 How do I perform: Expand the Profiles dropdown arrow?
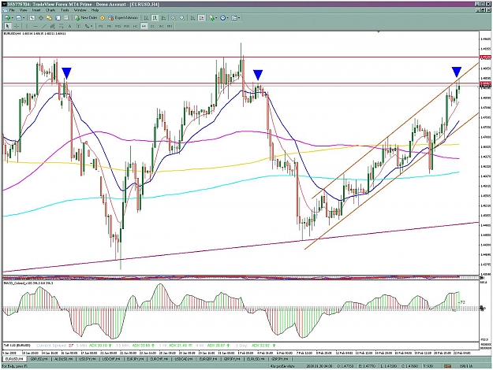(24, 18)
